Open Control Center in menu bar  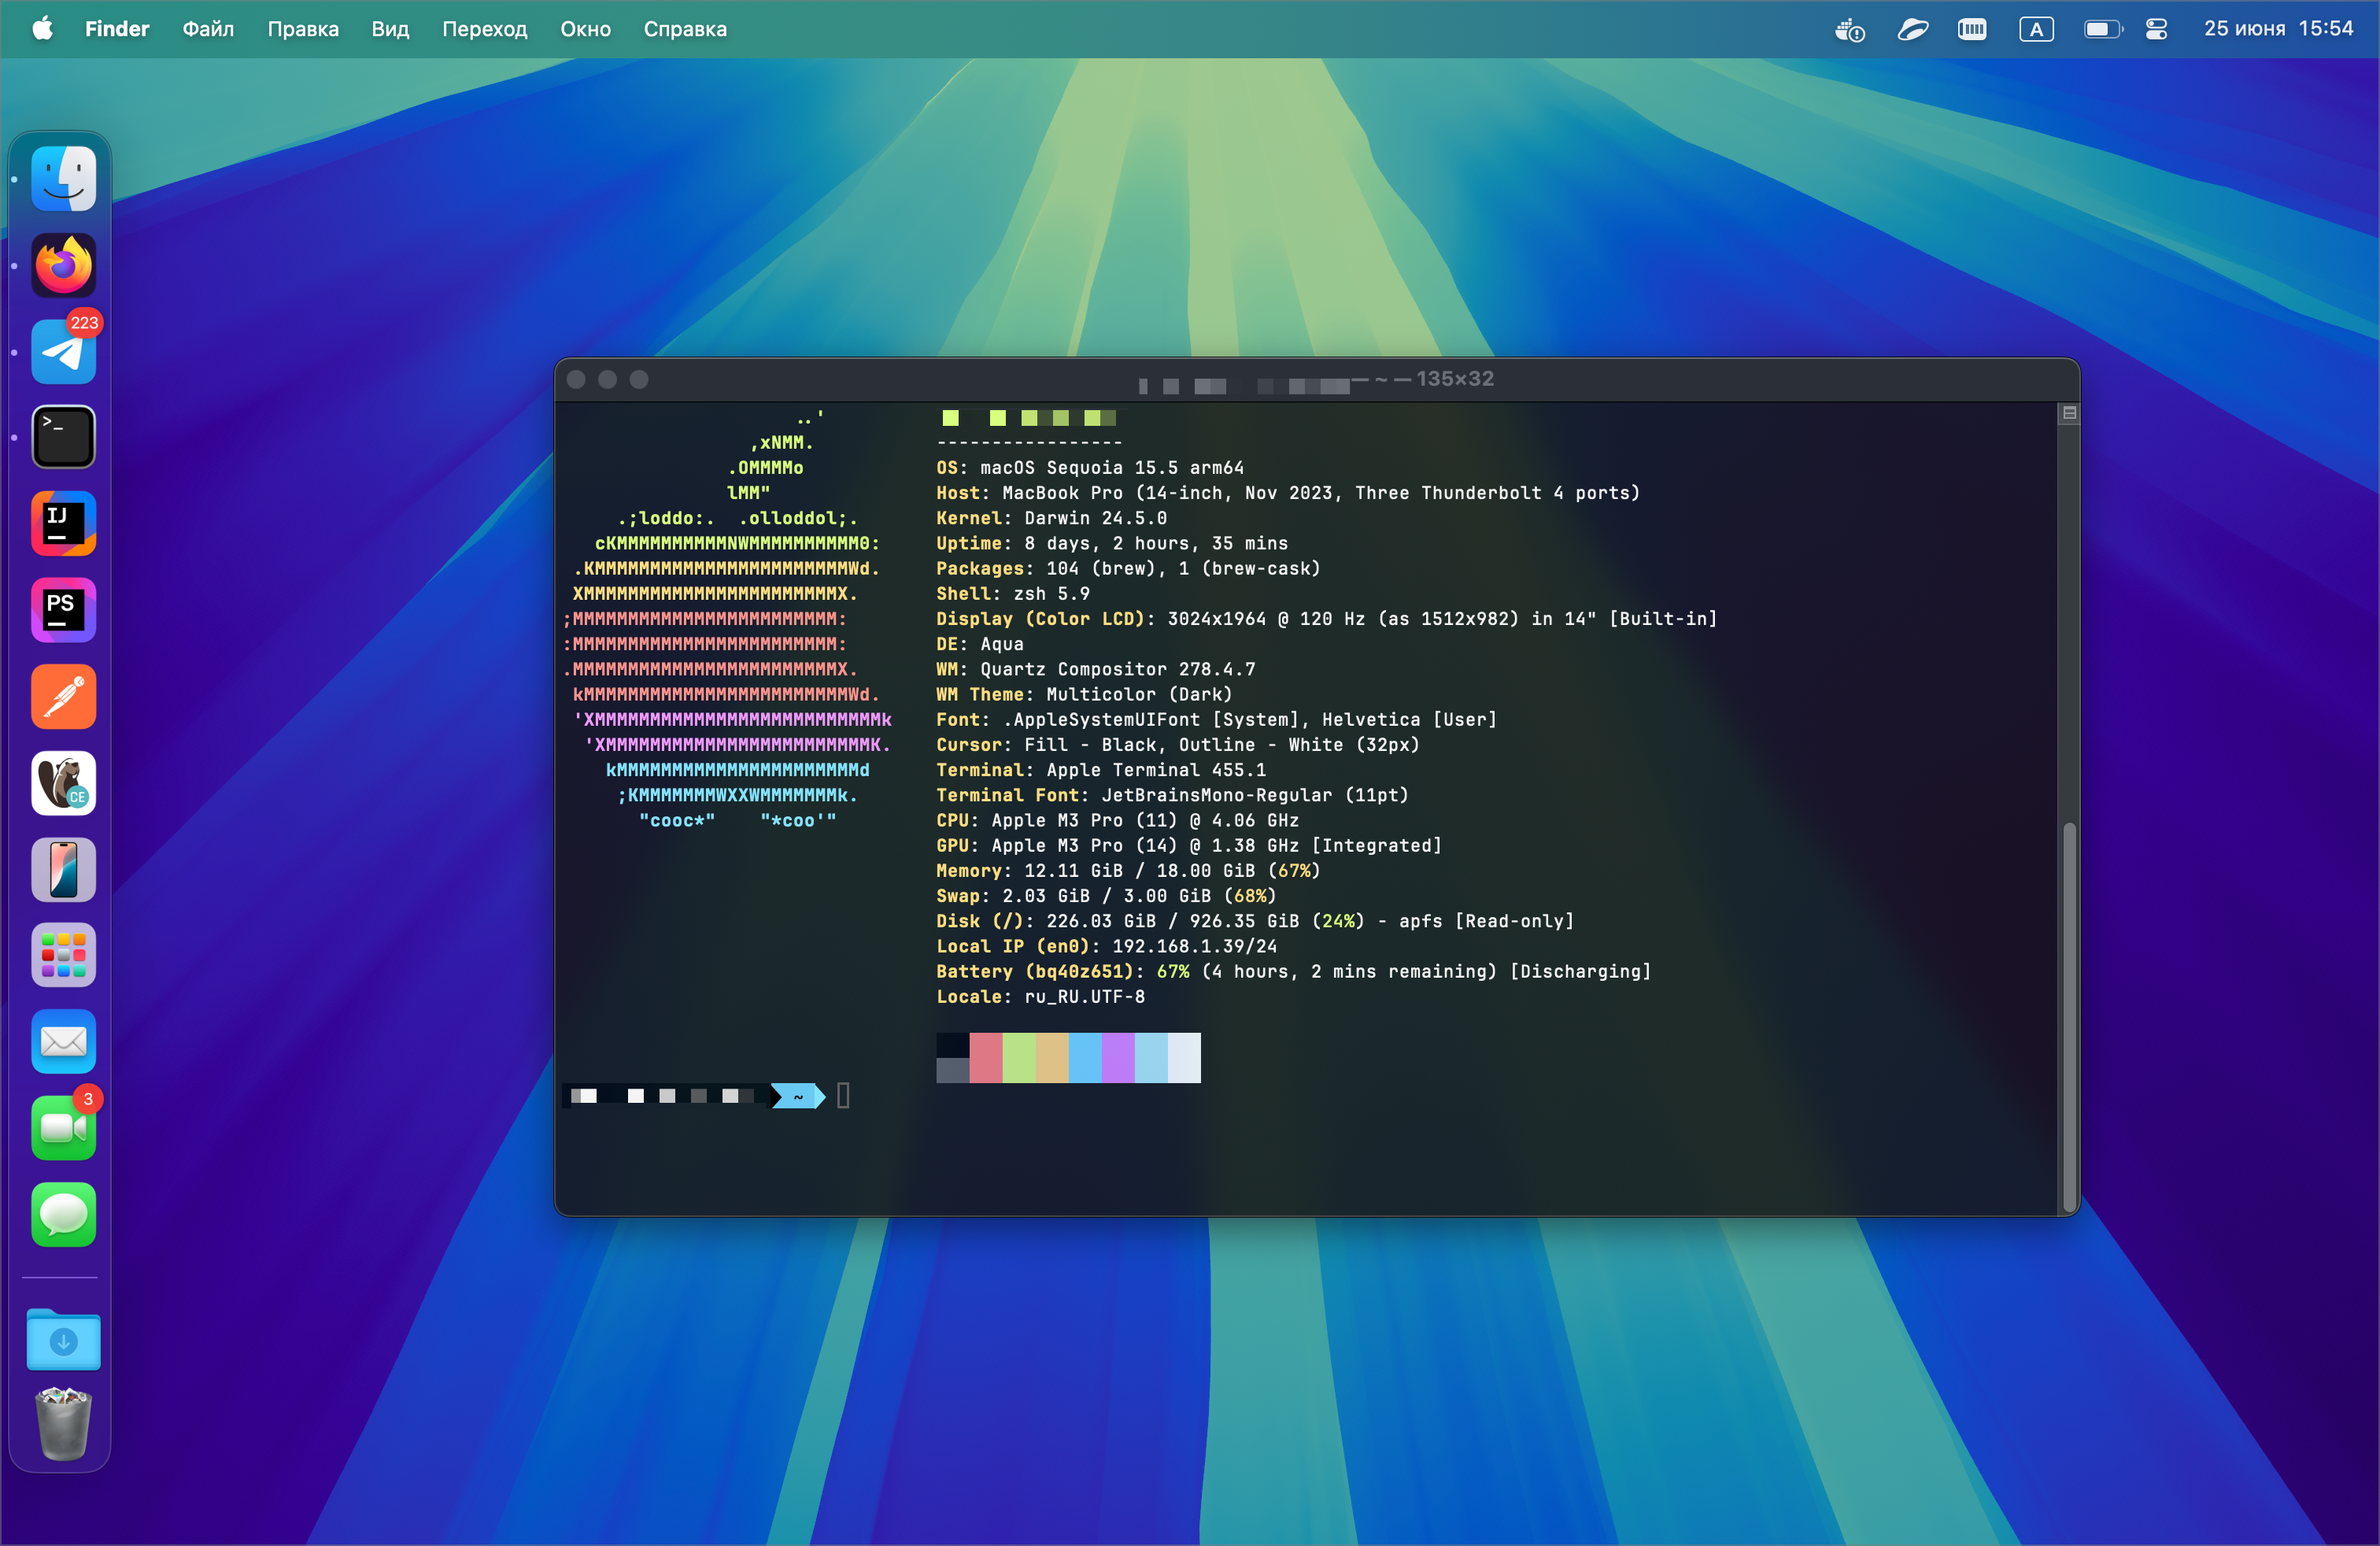coord(2156,29)
